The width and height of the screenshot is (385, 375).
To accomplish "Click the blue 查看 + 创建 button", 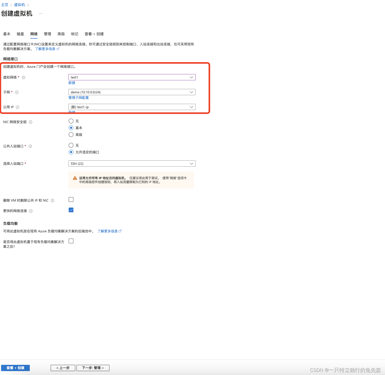I will (x=15, y=368).
